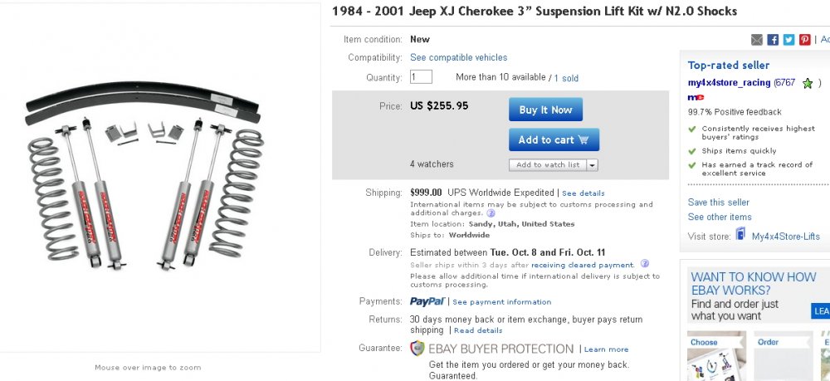Open returns Read details link
The image size is (830, 381).
[478, 330]
